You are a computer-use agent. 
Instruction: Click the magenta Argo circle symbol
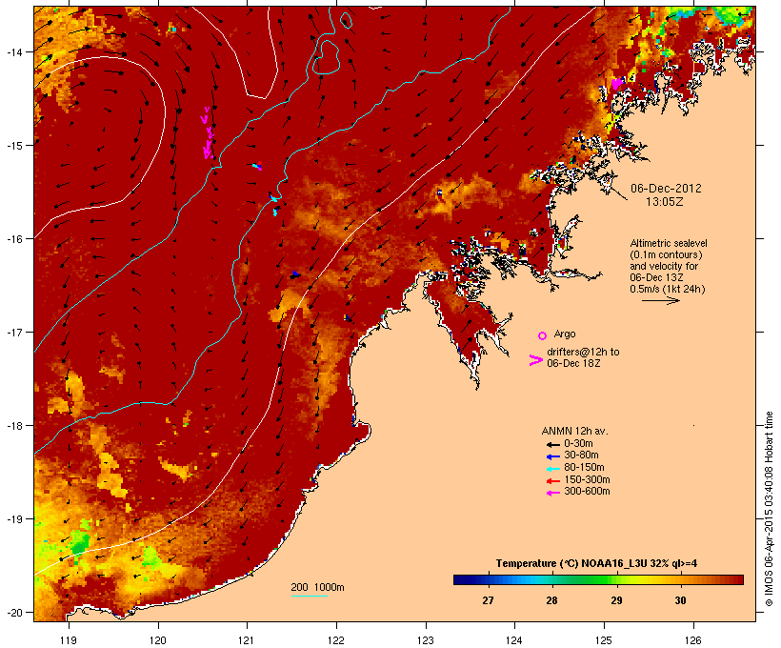click(x=543, y=335)
